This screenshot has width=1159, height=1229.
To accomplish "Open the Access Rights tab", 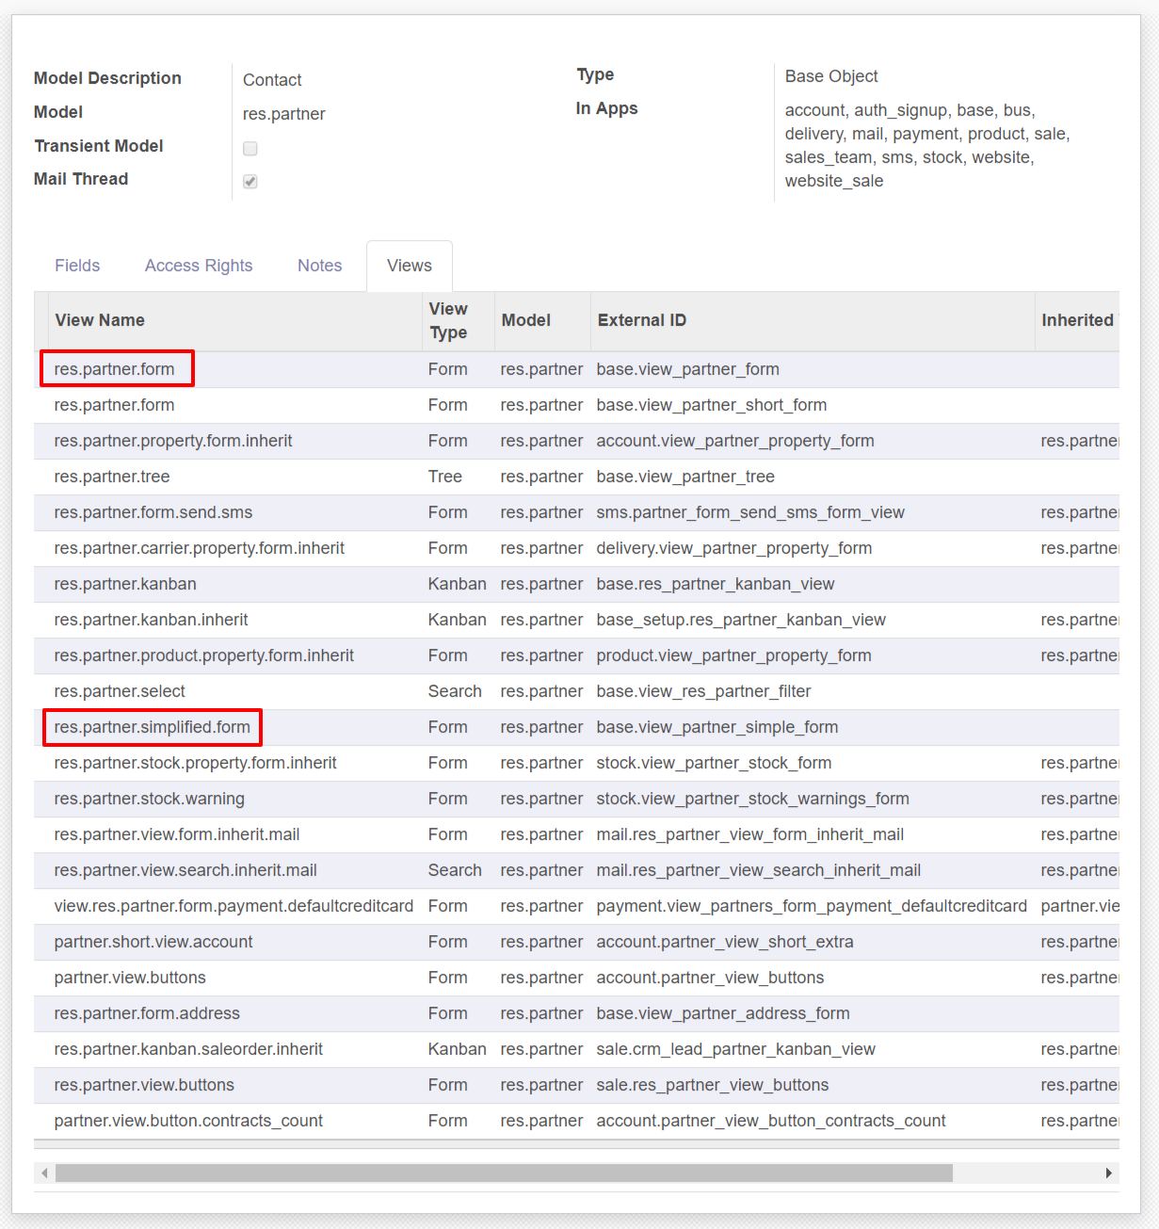I will pos(199,266).
